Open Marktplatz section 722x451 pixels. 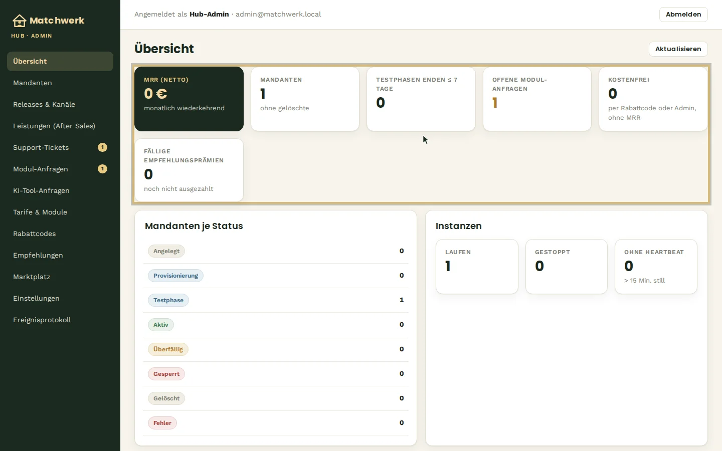(60, 277)
